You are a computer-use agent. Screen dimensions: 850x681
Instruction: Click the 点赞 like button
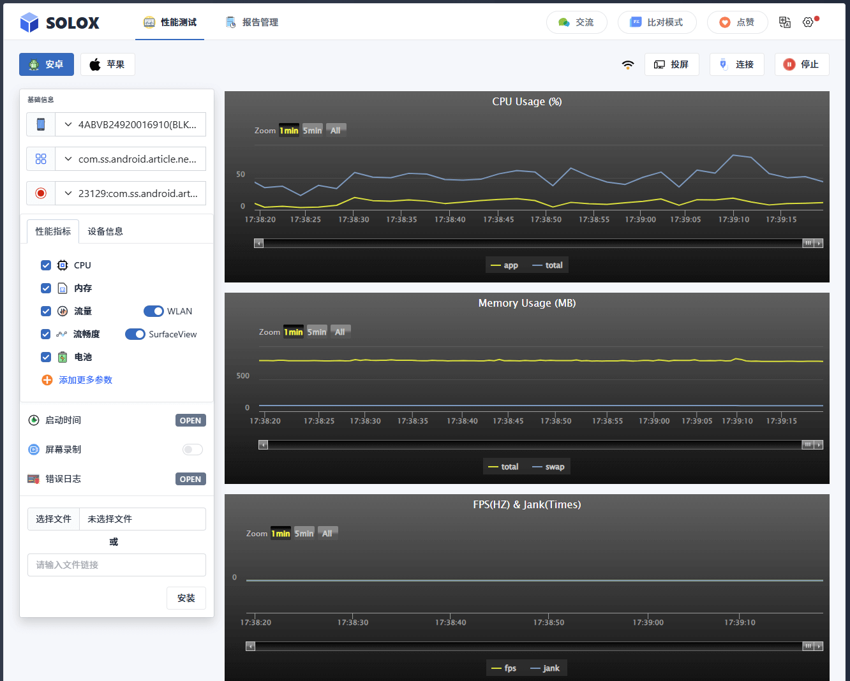[x=738, y=22]
